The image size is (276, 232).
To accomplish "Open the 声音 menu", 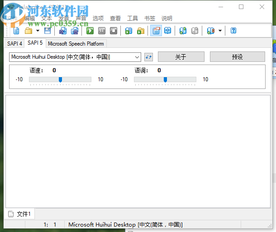I will [x=81, y=18].
